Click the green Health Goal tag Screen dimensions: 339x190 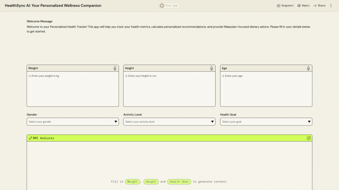tap(179, 182)
